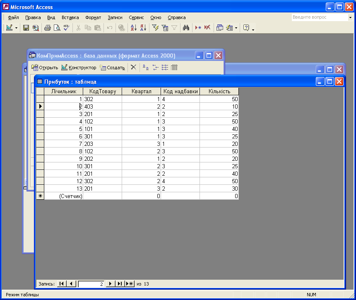Switch database window to Large Icons view
Viewport: 356px width, 300px height.
point(146,67)
